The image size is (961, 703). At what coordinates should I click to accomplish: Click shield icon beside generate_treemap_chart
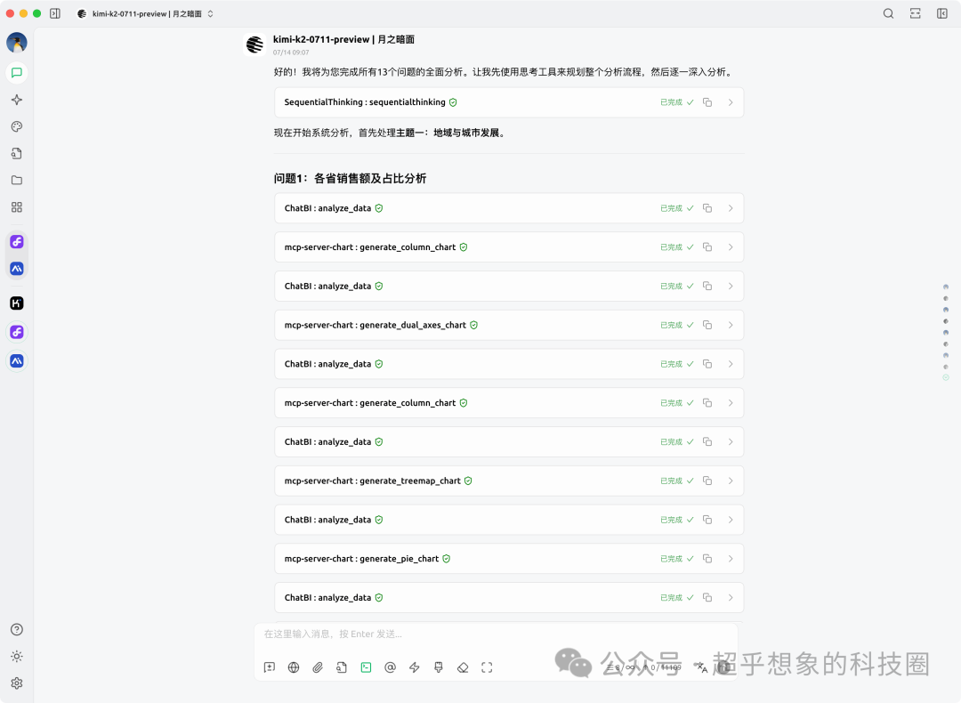tap(468, 481)
